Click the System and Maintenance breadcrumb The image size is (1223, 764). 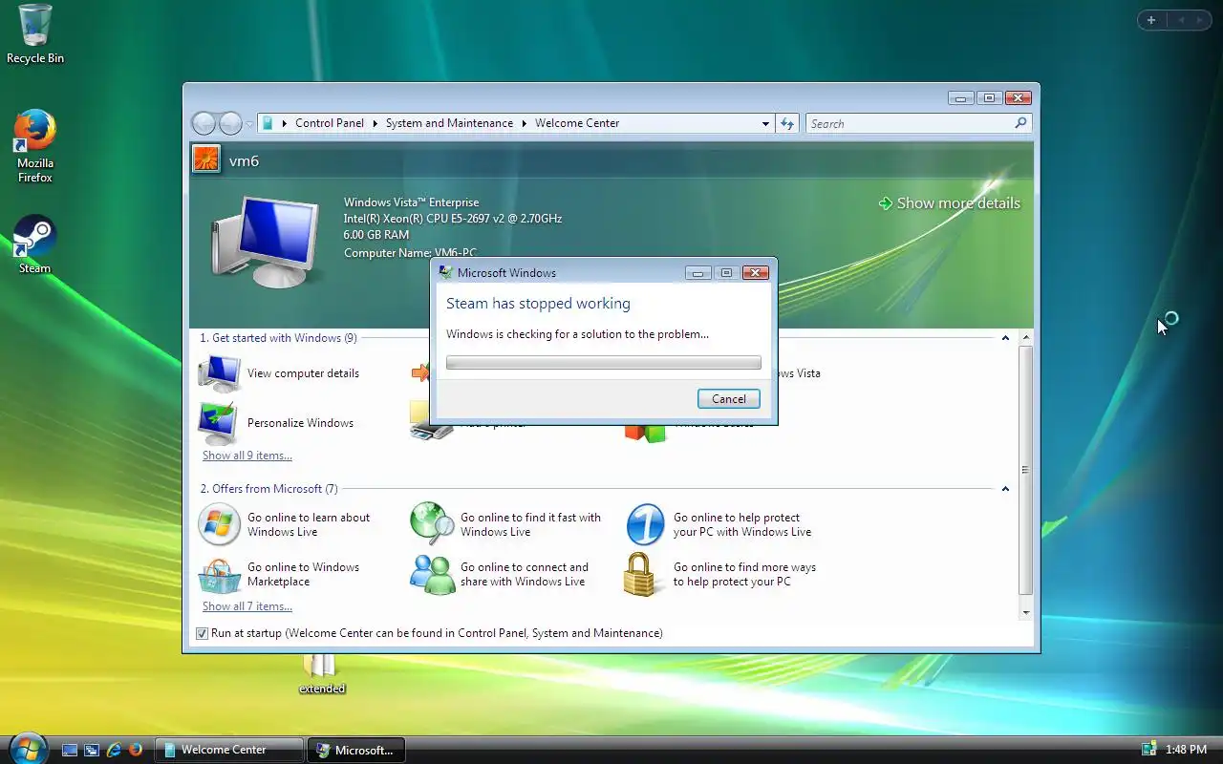tap(449, 123)
